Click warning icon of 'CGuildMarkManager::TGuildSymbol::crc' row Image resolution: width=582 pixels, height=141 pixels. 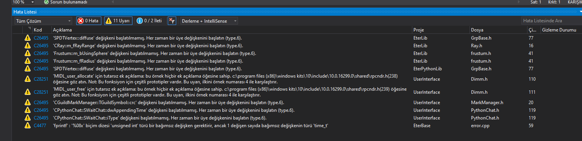pos(27,103)
